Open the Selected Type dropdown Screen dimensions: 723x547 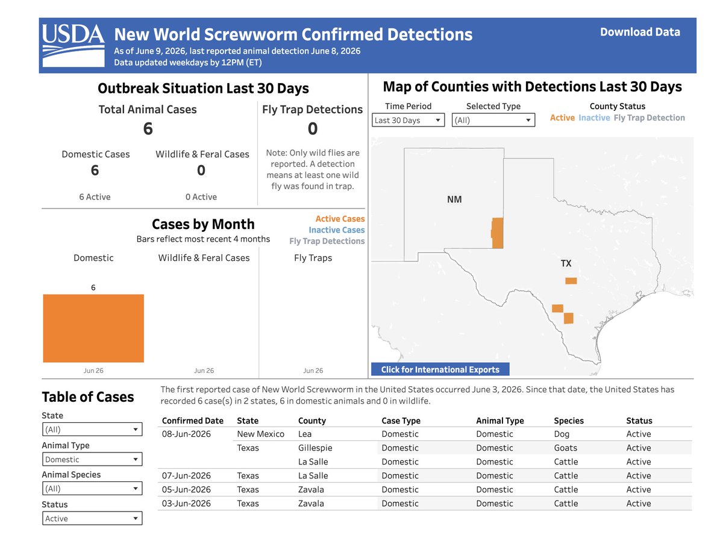493,120
